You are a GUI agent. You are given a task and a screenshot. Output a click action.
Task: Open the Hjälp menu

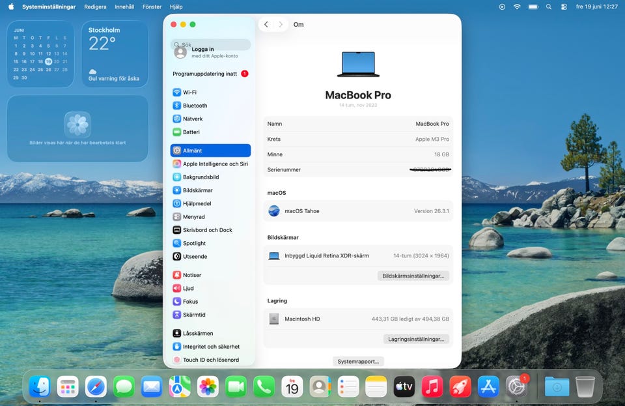point(176,7)
